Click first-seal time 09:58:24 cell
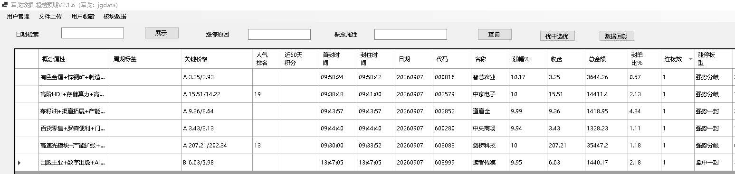 pyautogui.click(x=338, y=77)
